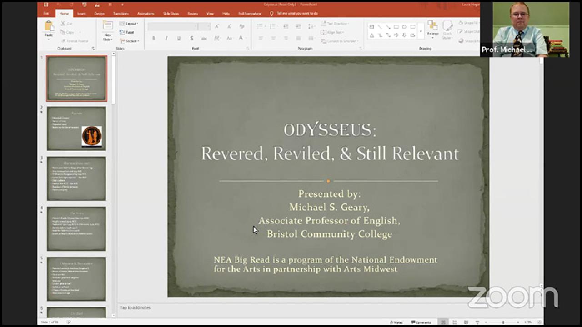Click the Prof. Michael video tile
This screenshot has height=327, width=582.
(524, 30)
